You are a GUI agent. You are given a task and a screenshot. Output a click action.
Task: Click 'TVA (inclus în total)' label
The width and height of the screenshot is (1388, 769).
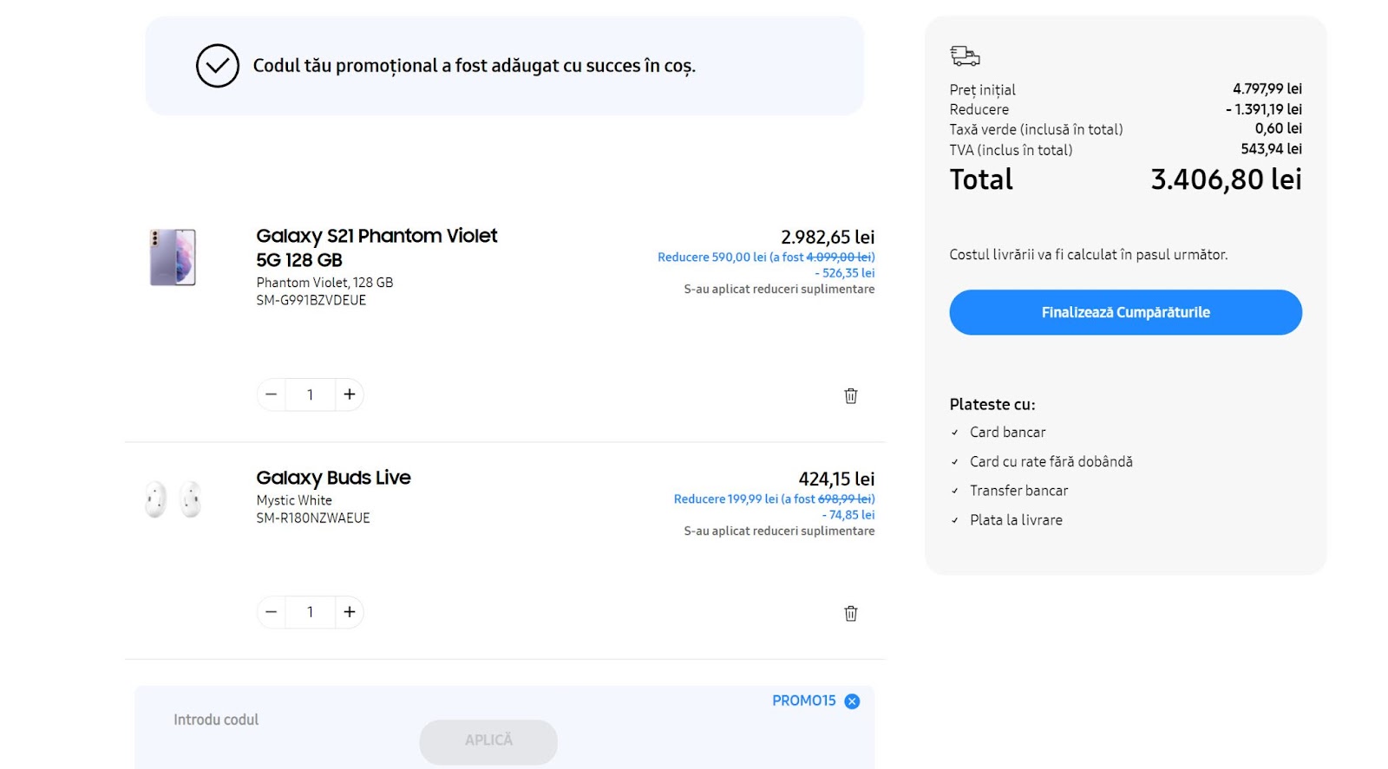[x=1011, y=150]
